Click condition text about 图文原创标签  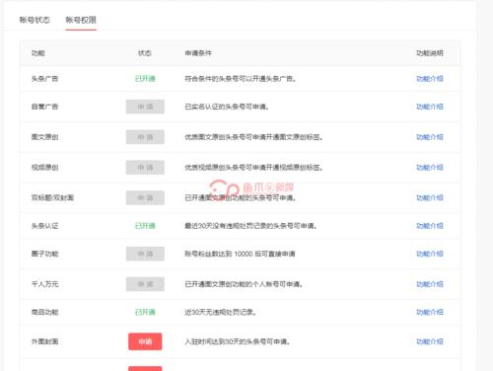pyautogui.click(x=253, y=137)
